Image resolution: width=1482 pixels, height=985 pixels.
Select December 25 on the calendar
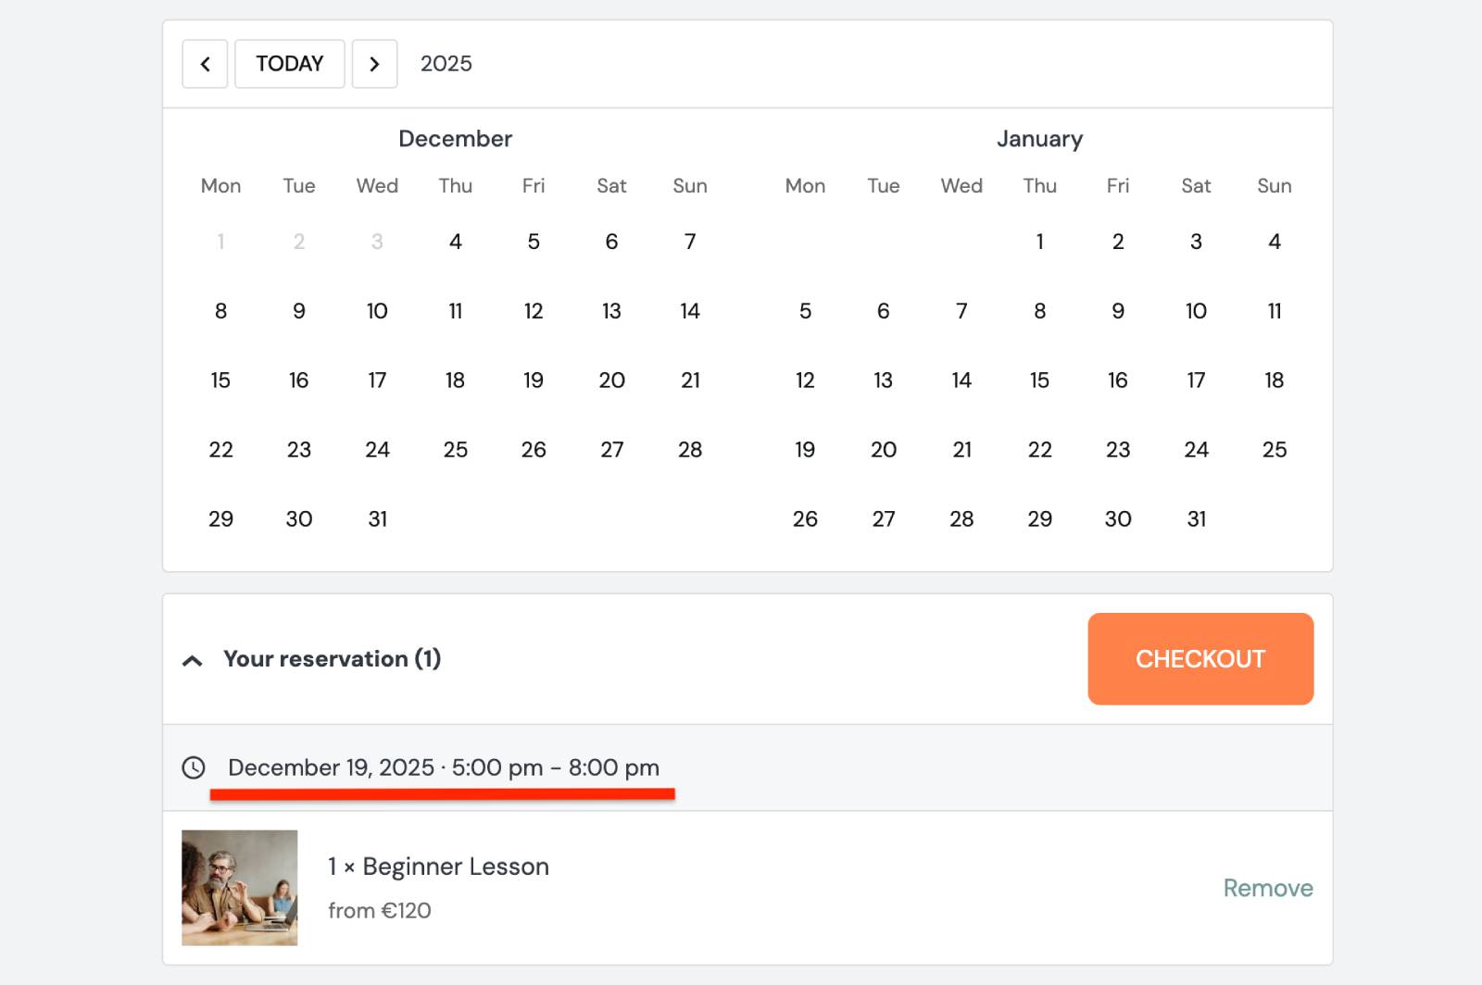click(455, 450)
